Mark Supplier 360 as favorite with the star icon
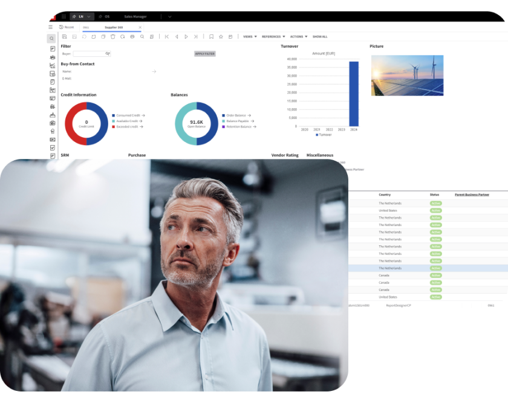The image size is (508, 403). pos(221,36)
